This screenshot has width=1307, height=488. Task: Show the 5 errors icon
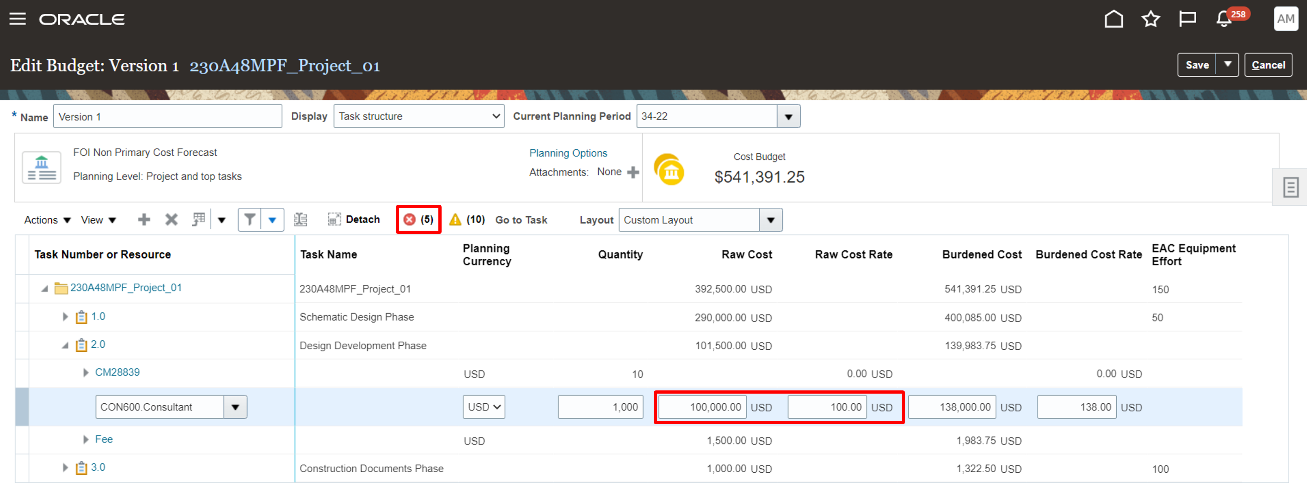point(409,220)
